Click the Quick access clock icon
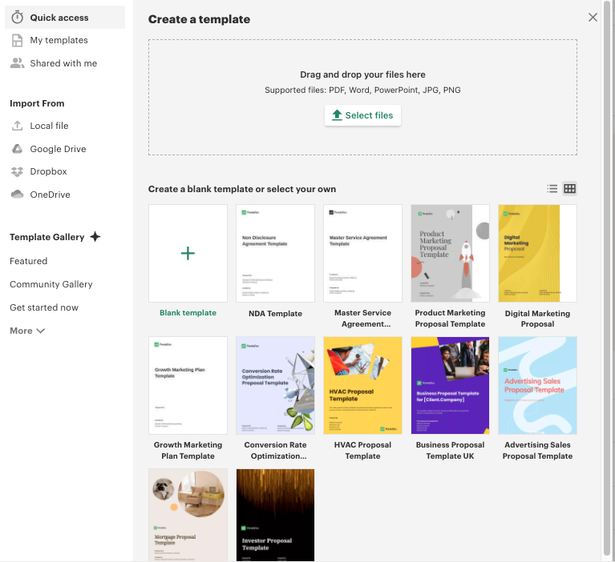615x562 pixels. [x=18, y=18]
